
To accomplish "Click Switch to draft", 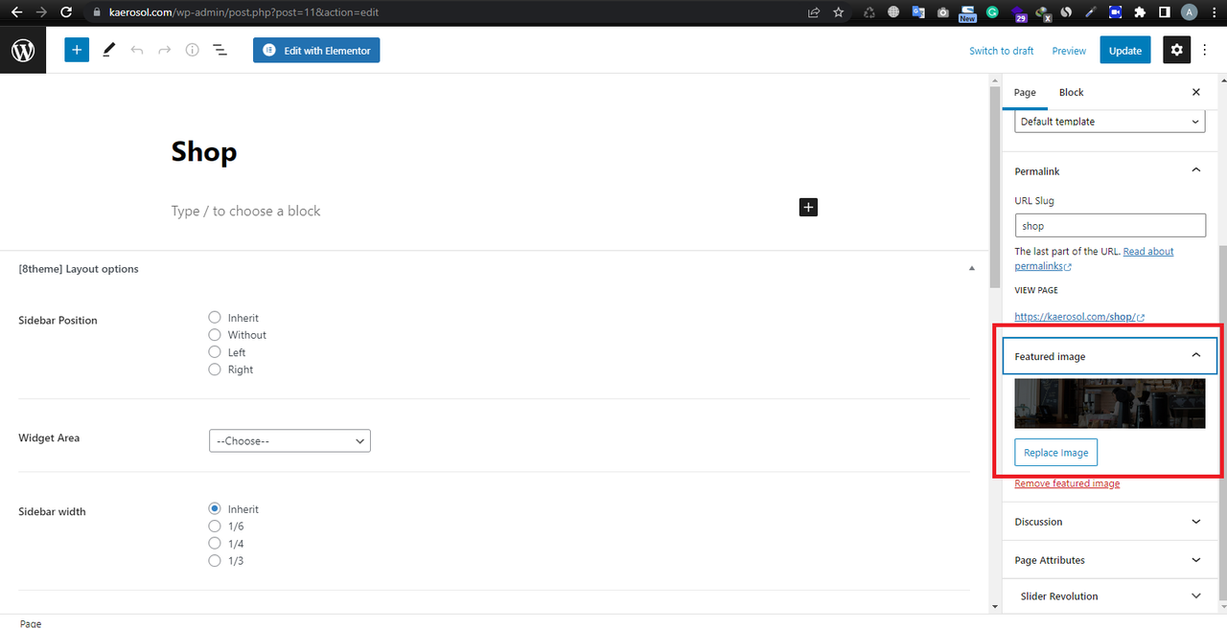I will (1001, 51).
